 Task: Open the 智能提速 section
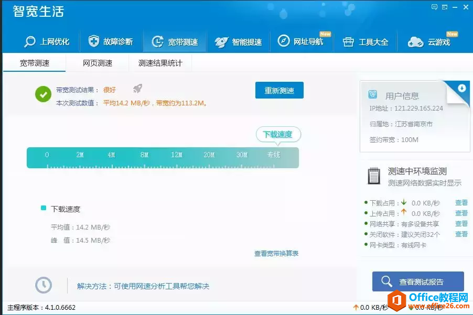238,41
